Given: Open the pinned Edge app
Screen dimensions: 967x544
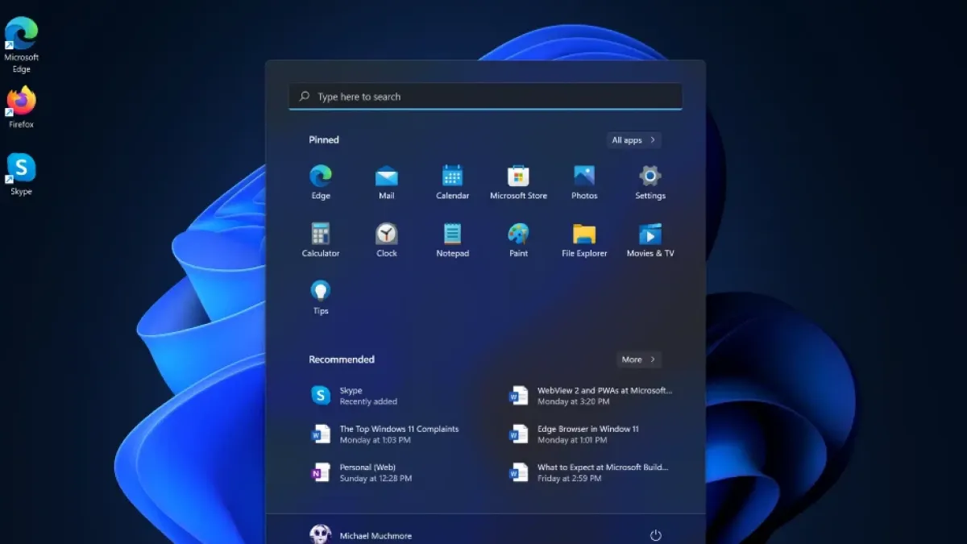Looking at the screenshot, I should (x=321, y=182).
